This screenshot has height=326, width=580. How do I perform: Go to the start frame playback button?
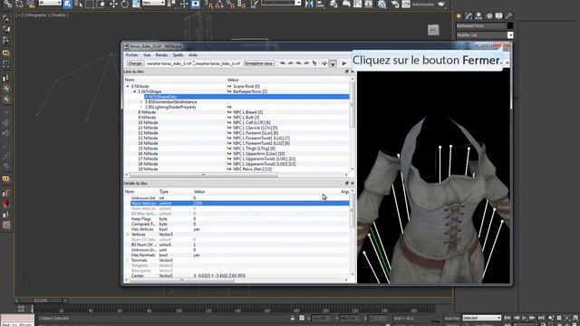(x=507, y=318)
